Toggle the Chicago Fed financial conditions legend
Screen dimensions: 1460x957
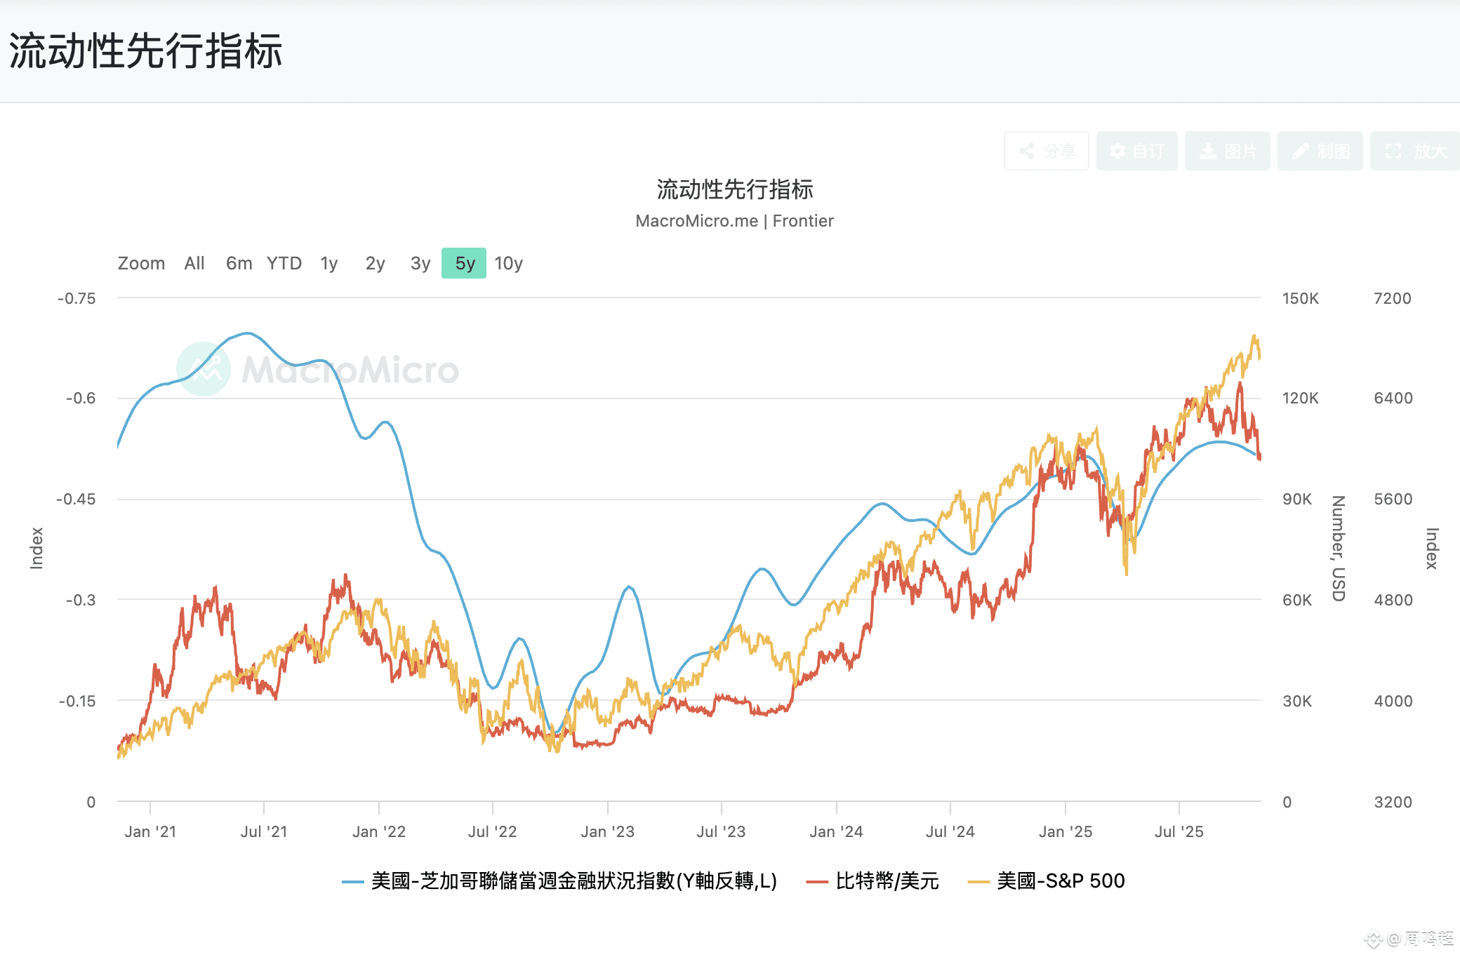coord(573,881)
